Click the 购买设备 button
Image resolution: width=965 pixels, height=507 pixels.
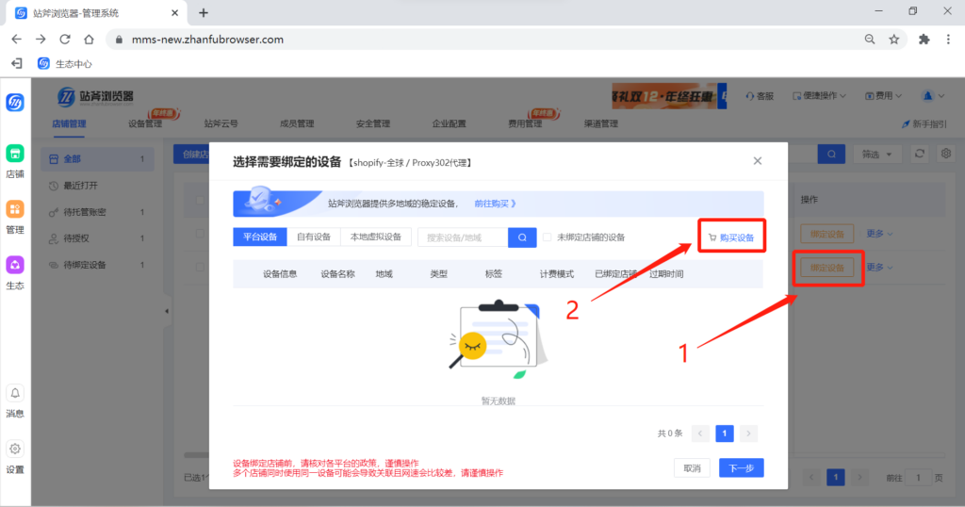731,237
